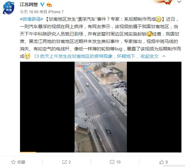Add post to favorites with 收藏 star
The image size is (185, 167).
18,162
